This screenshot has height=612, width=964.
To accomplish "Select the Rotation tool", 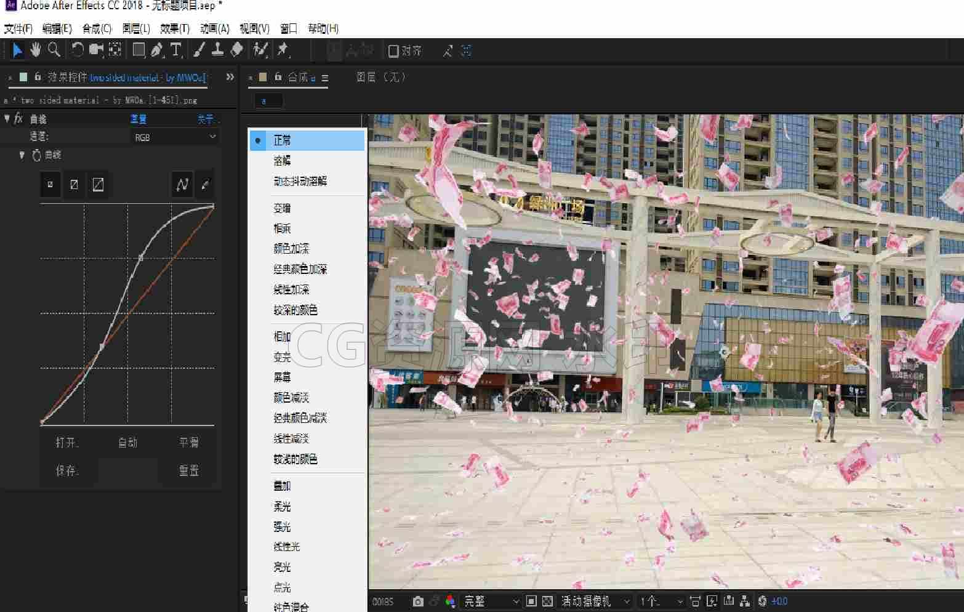I will 78,50.
